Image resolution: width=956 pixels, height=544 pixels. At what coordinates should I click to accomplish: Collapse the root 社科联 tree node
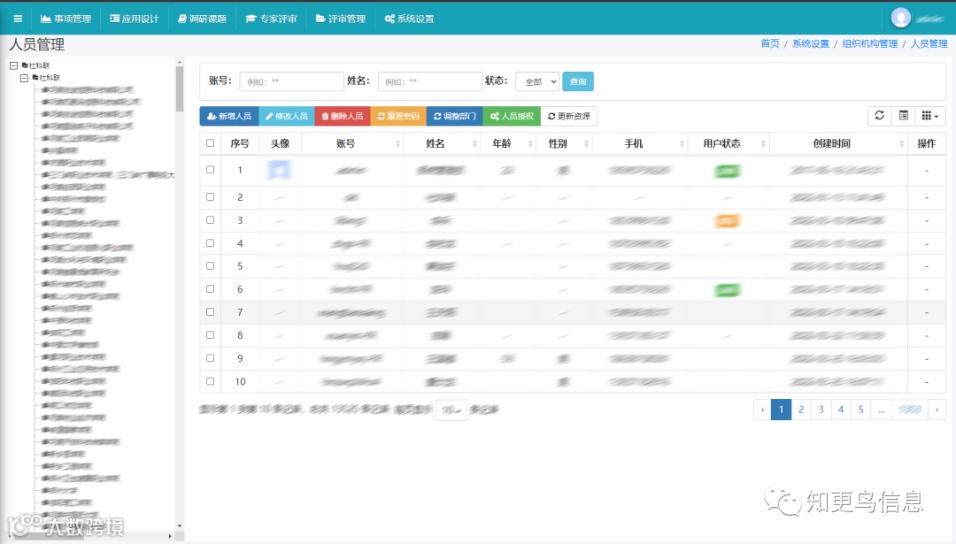[x=13, y=65]
